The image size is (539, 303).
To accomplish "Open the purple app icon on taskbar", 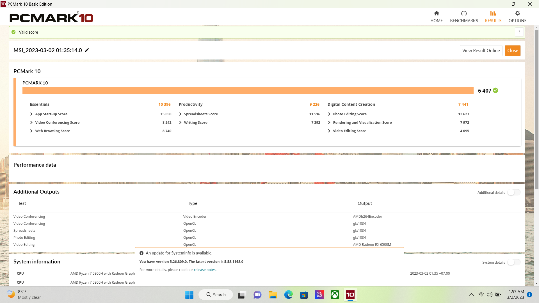I will click(319, 295).
